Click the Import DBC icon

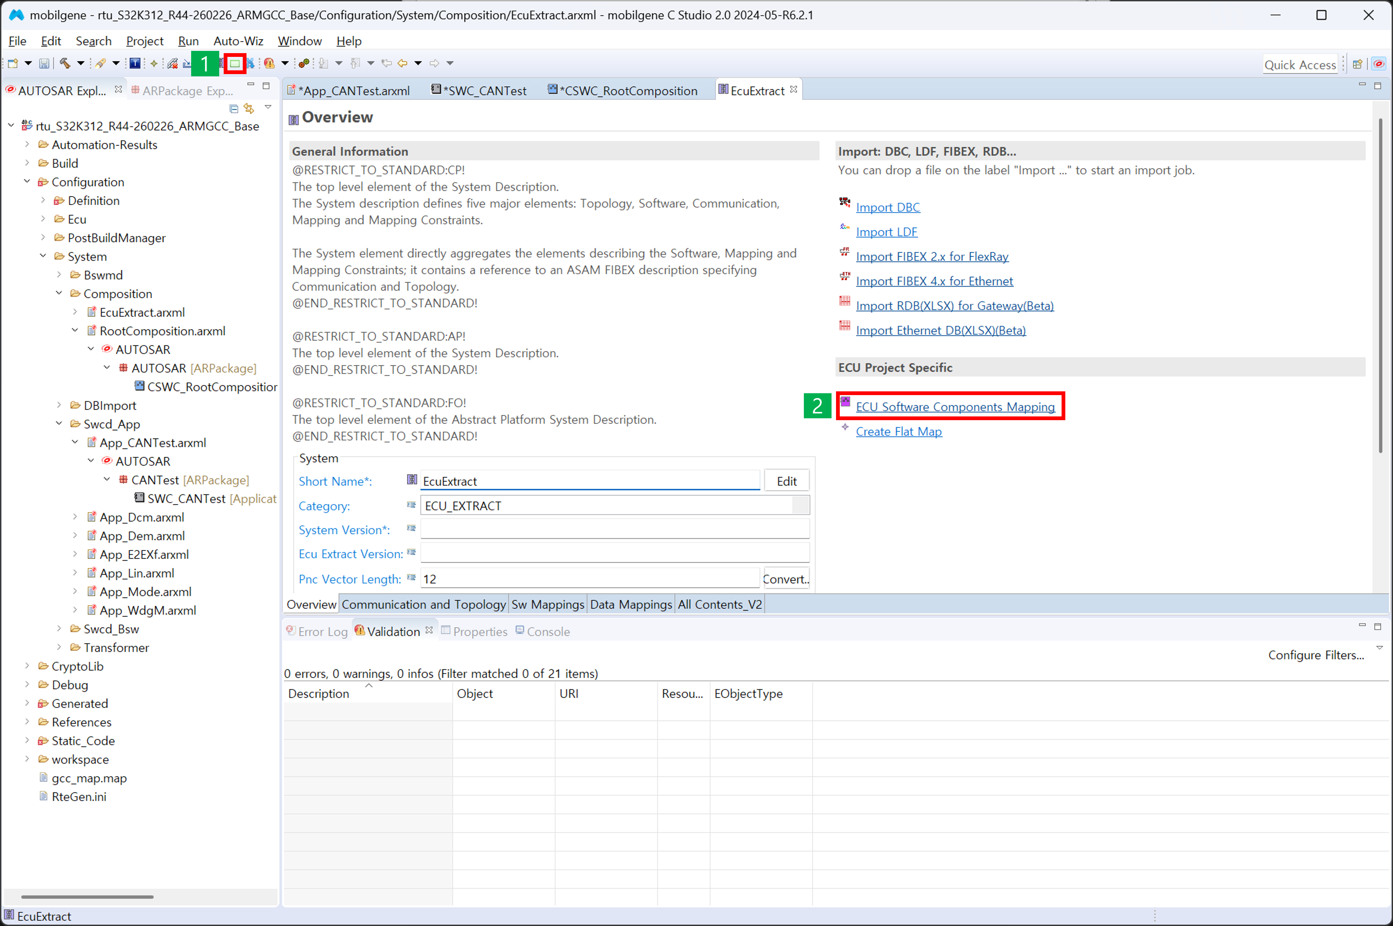click(x=845, y=202)
